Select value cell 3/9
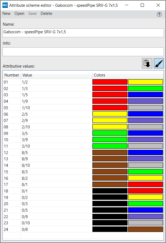 click(56, 140)
